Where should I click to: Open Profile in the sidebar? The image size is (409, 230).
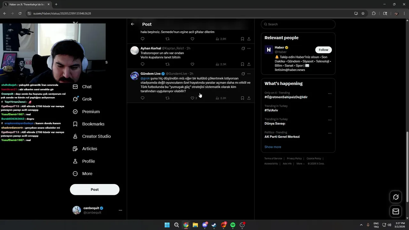(84, 161)
